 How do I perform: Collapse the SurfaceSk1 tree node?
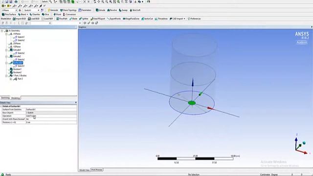(x=6, y=63)
